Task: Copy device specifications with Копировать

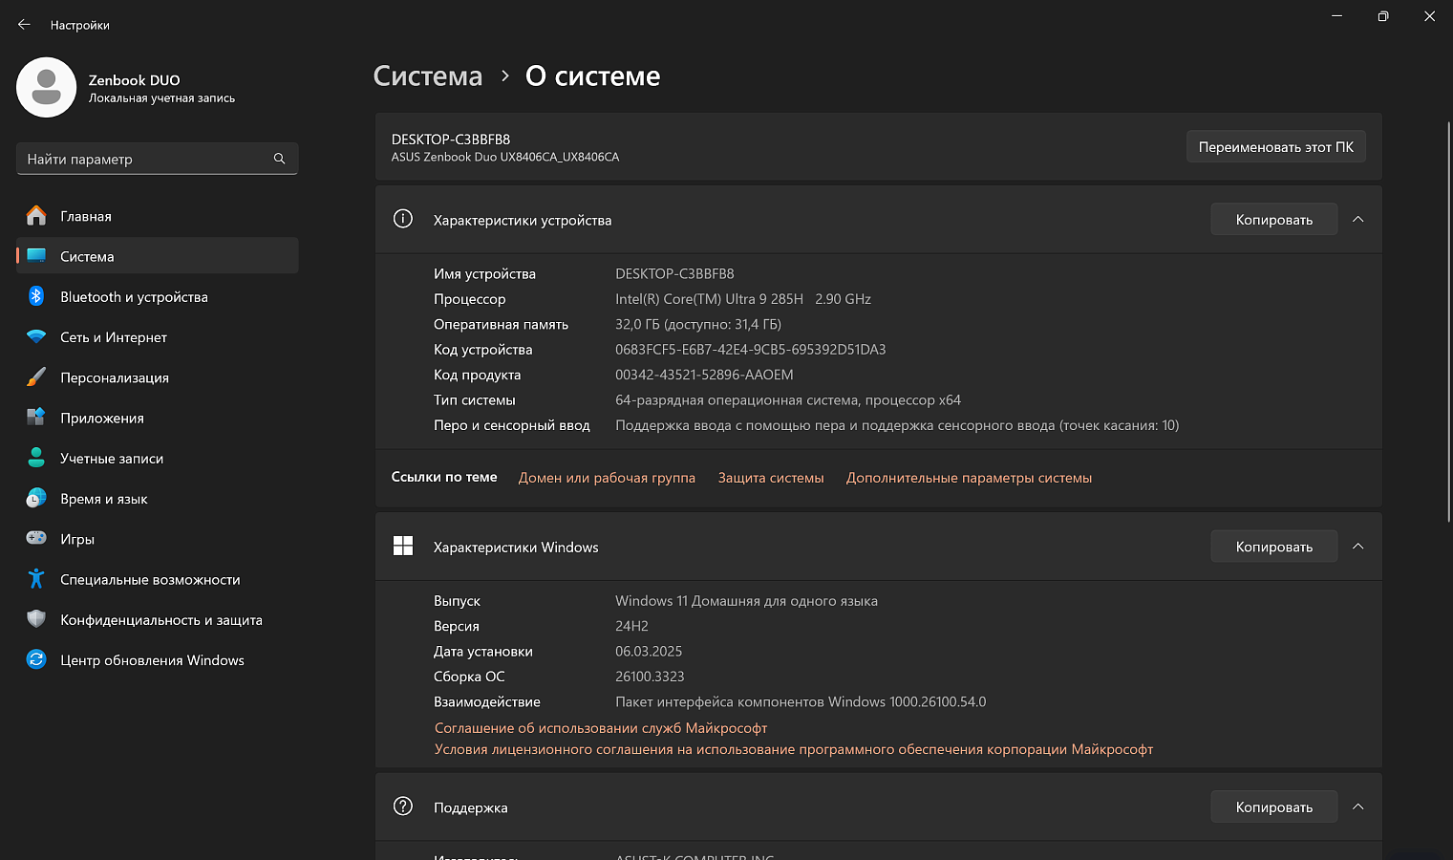Action: click(x=1273, y=219)
